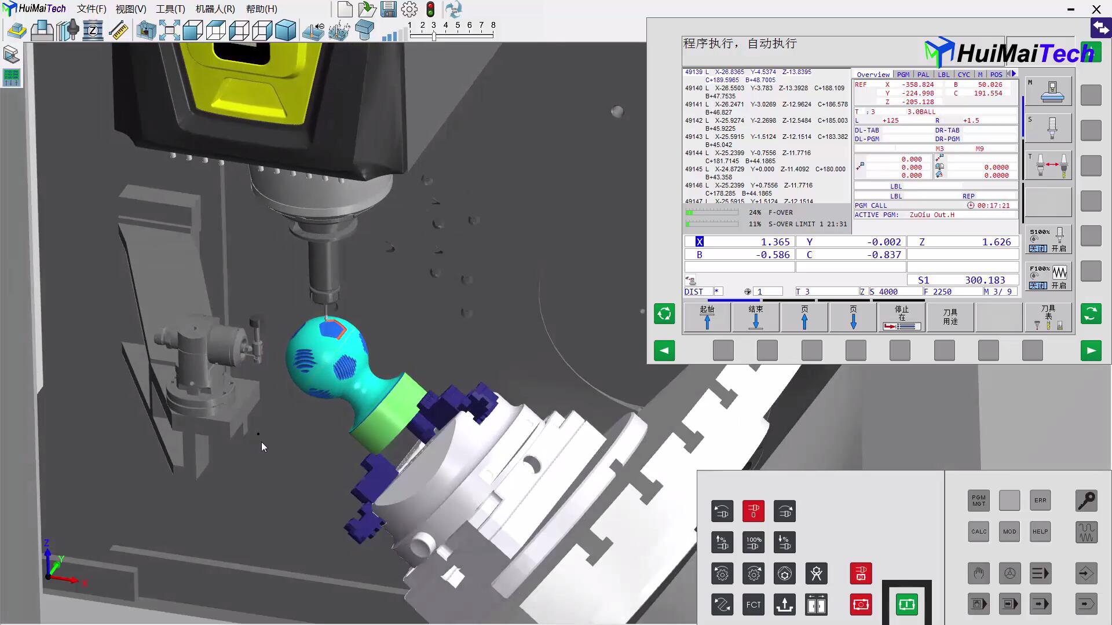Screen dimensions: 1112x625
Task: Open the 机器人(R) menu
Action: 215,9
